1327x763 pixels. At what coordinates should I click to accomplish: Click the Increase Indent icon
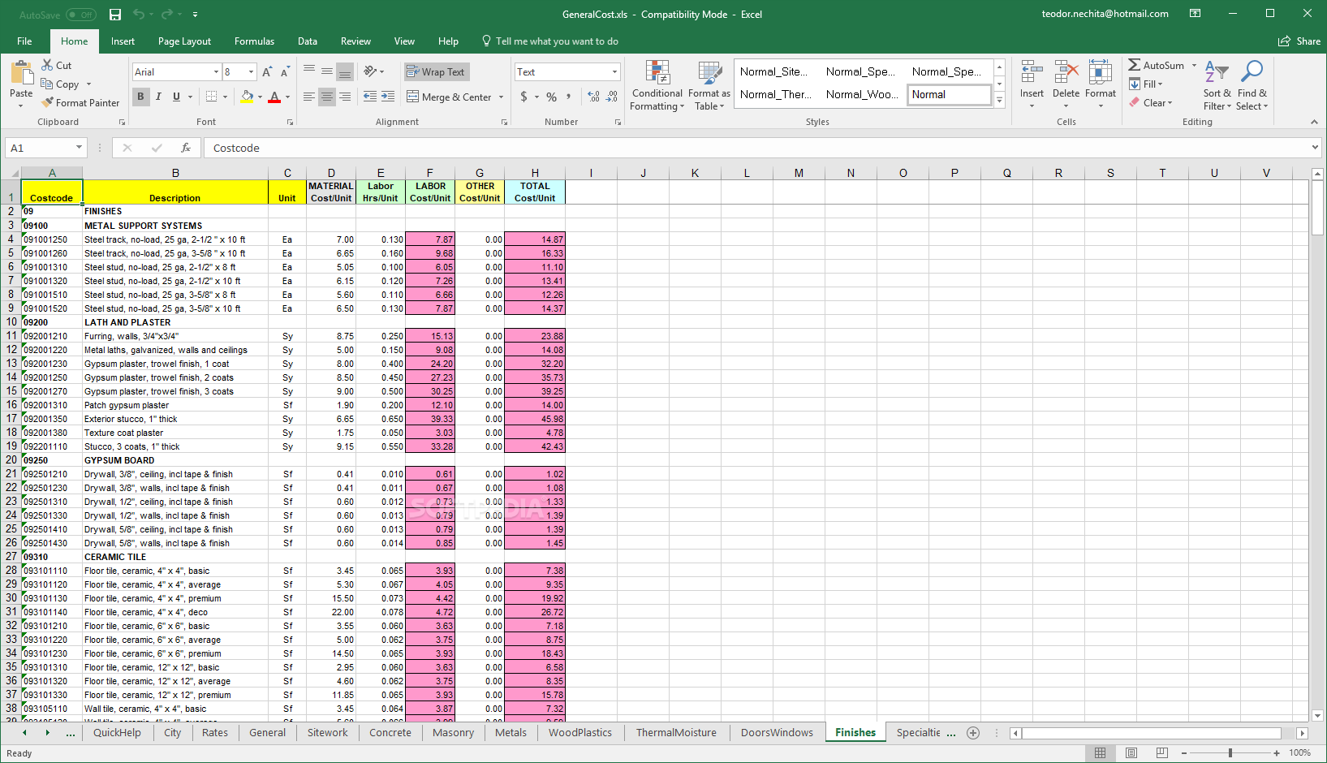tap(388, 97)
